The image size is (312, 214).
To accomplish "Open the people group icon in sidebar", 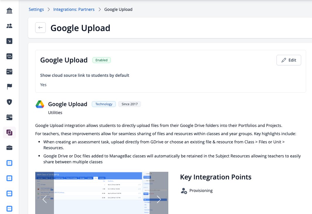I will click(9, 26).
